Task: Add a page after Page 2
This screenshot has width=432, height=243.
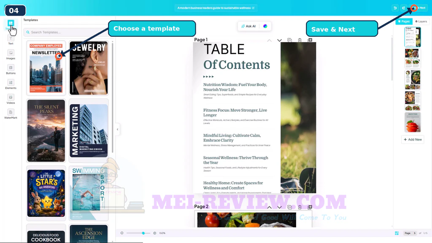Action: (x=310, y=207)
